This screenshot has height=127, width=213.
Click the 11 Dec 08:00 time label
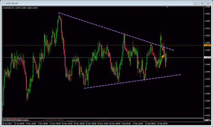(x=150, y=124)
